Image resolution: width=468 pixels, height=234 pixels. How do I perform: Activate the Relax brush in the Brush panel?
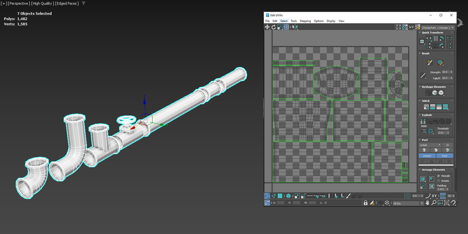coord(440,62)
